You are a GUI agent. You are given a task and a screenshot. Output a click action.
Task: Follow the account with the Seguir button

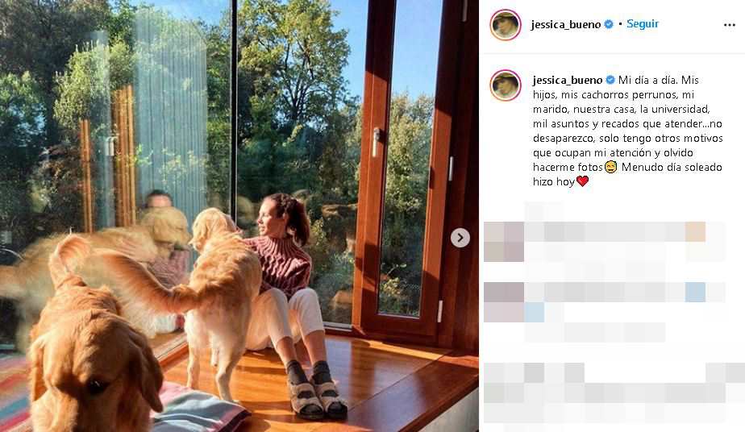click(643, 23)
